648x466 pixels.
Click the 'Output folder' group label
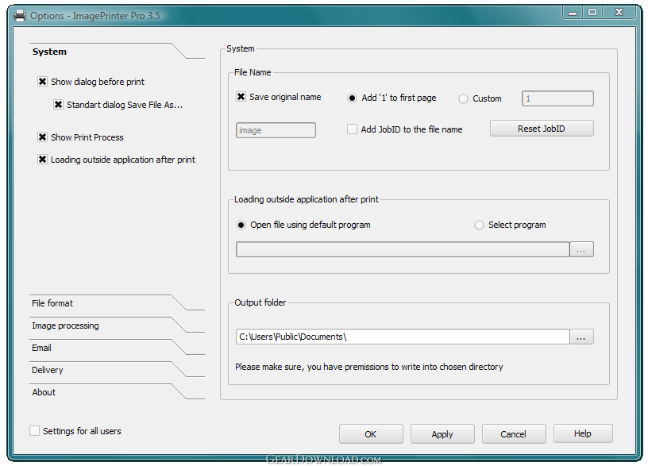(260, 302)
